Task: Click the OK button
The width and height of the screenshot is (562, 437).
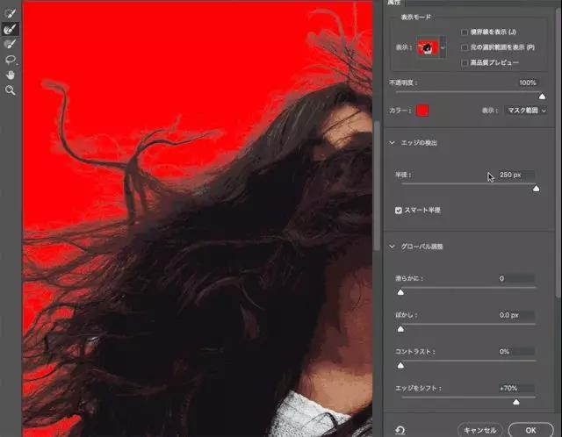Action: click(x=530, y=430)
